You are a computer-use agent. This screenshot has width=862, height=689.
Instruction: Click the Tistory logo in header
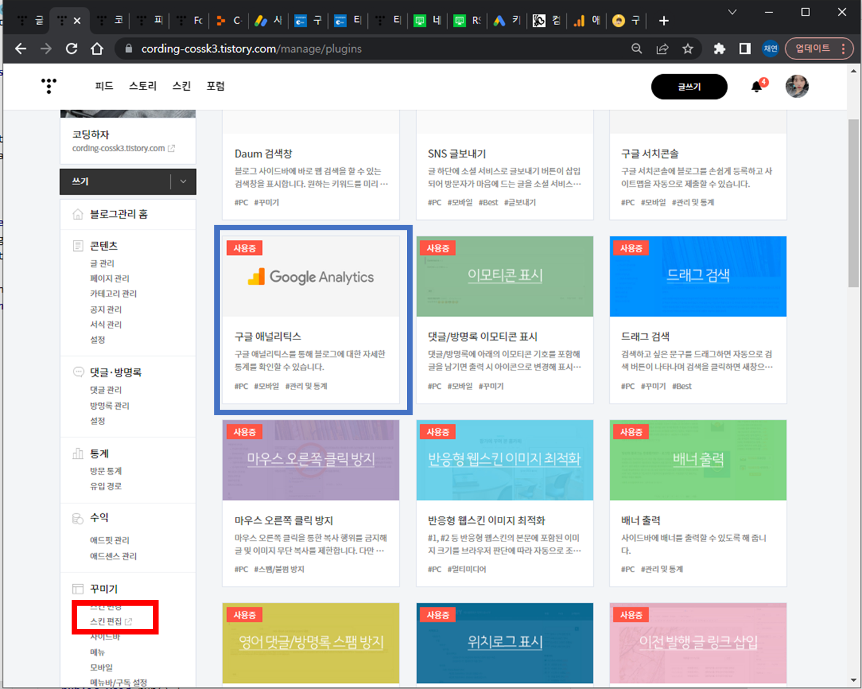click(49, 86)
